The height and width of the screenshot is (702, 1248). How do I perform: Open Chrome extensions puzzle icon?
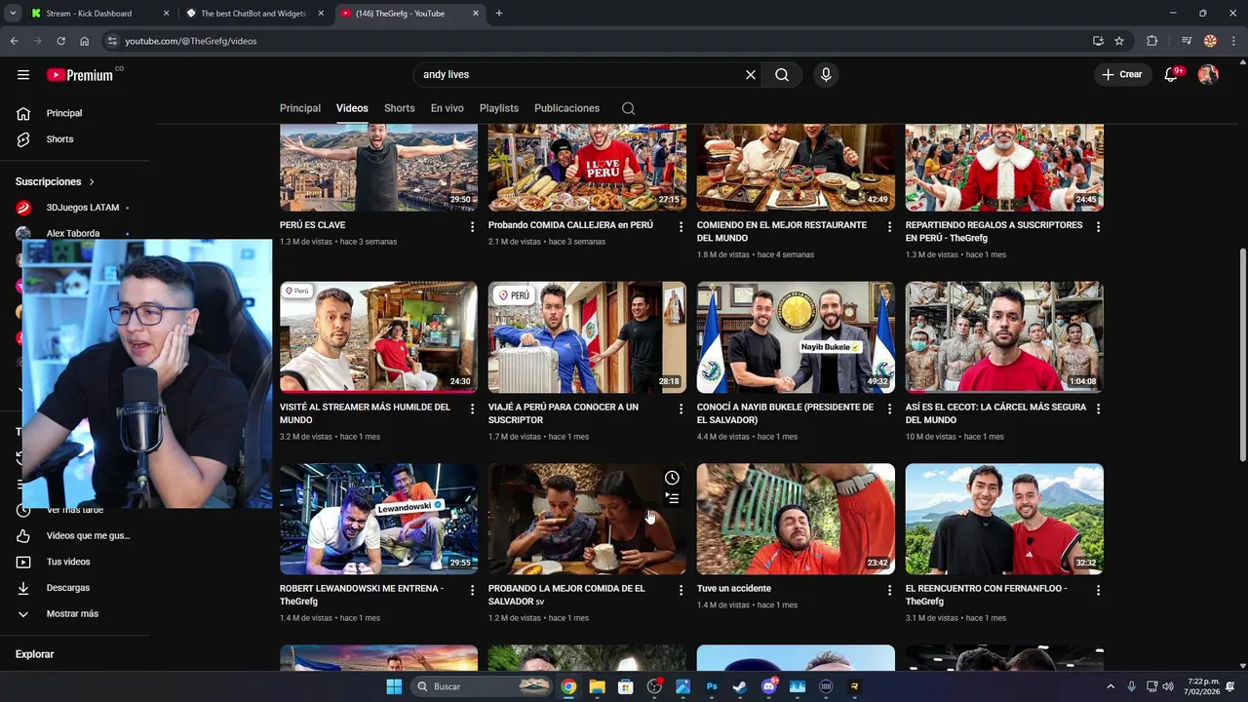[1151, 41]
